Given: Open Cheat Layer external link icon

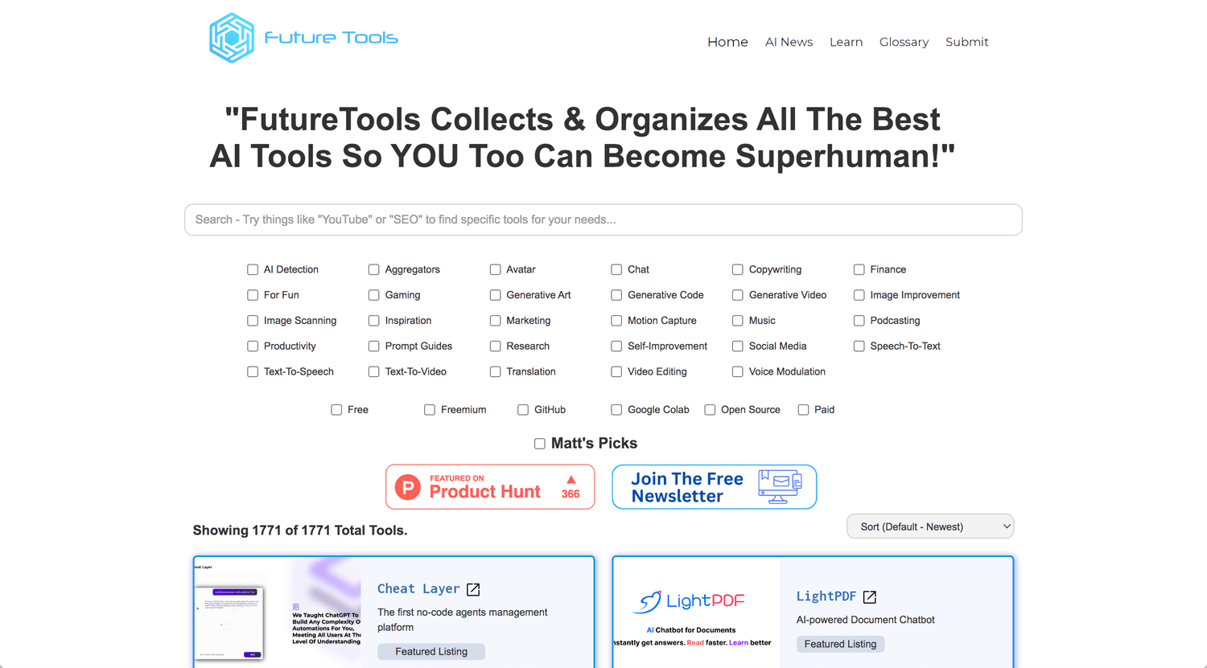Looking at the screenshot, I should click(x=473, y=589).
